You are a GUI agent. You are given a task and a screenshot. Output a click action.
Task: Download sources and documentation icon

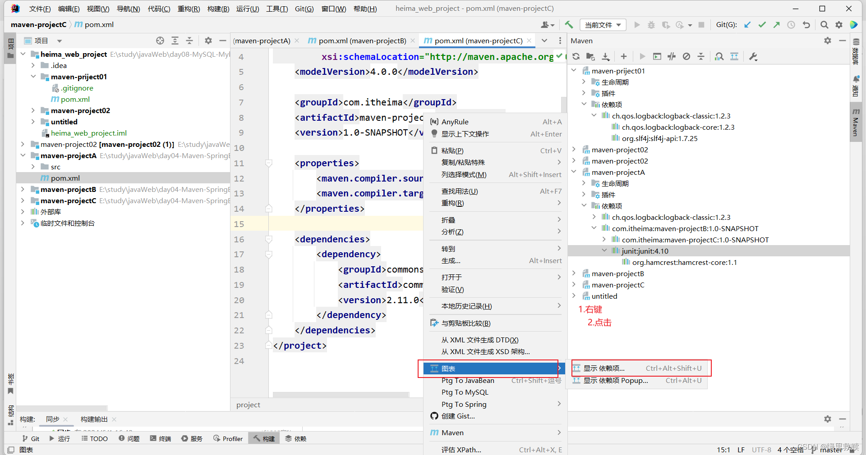606,56
